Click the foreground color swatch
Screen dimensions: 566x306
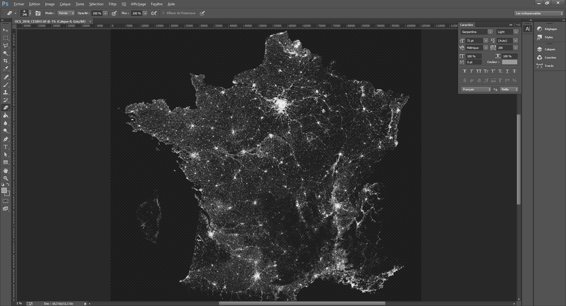[4, 191]
